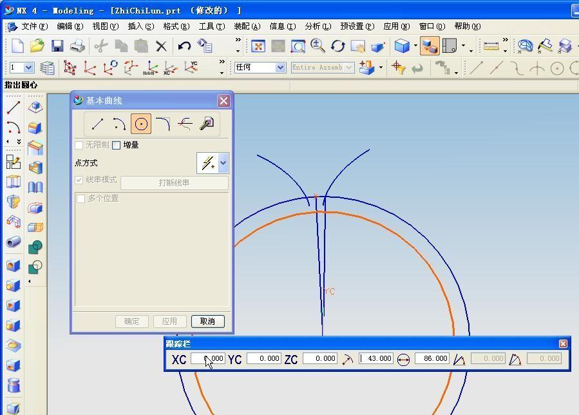Select the Arc tool in 基本曲线 dialog
579x415 pixels.
pyautogui.click(x=119, y=124)
